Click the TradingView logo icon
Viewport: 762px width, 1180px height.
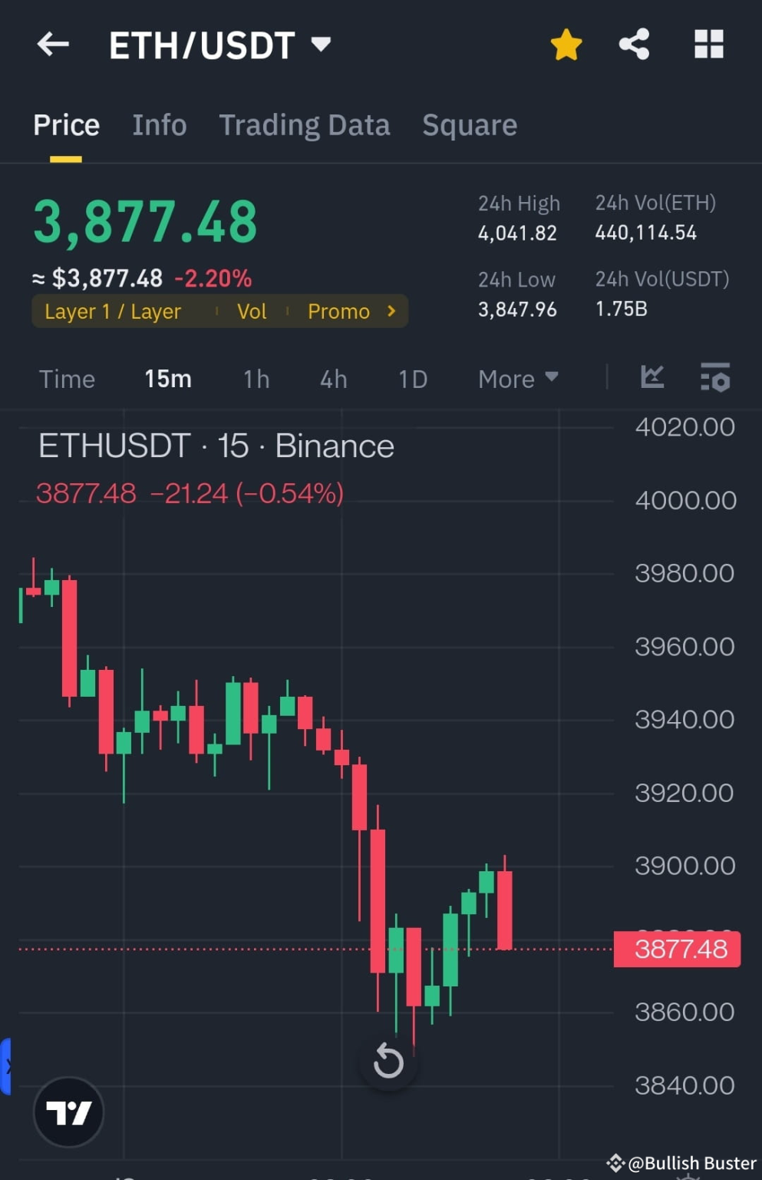click(68, 1112)
